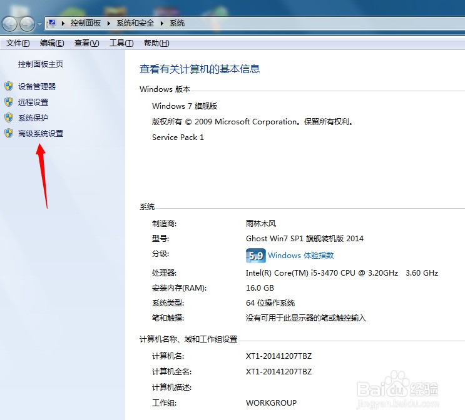Image resolution: width=465 pixels, height=420 pixels.
Task: Open the 工具(T) menu
Action: pyautogui.click(x=121, y=43)
